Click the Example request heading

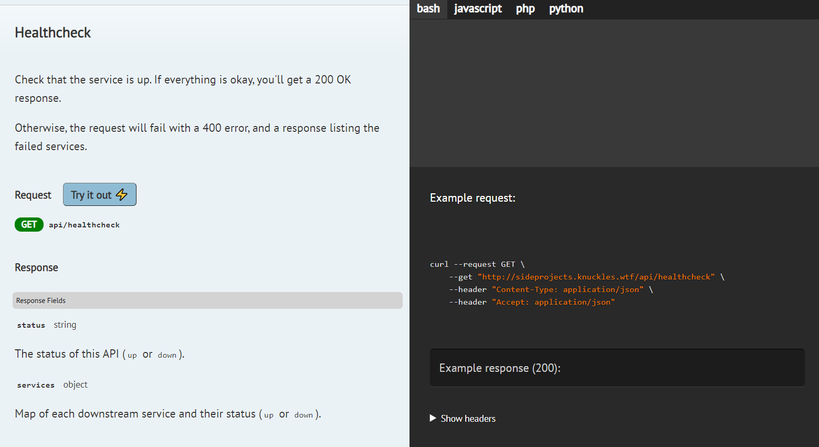[472, 198]
